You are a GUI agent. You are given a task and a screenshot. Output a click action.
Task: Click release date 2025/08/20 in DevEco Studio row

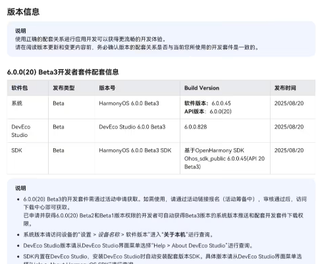click(289, 127)
